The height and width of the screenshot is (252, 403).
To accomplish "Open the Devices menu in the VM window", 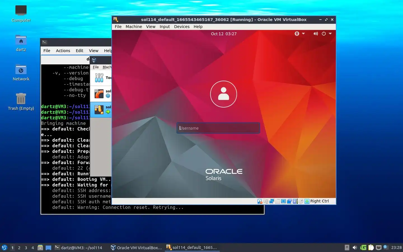I will 182,27.
